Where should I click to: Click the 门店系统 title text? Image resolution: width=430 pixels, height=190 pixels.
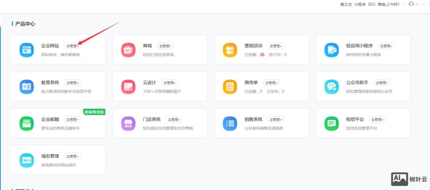pos(152,119)
